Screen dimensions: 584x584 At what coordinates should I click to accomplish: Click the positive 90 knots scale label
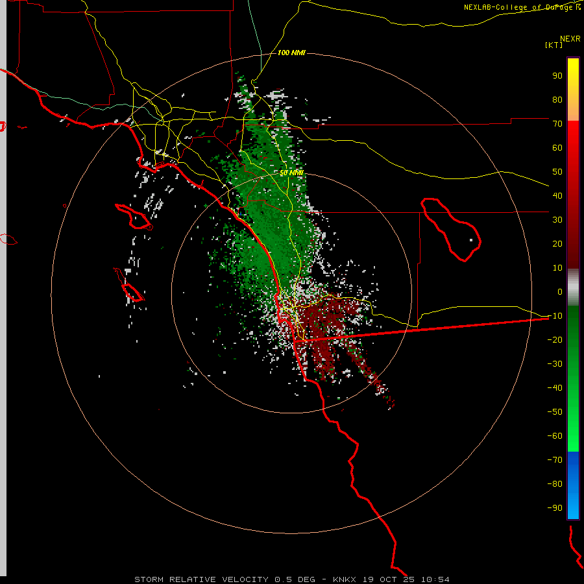pyautogui.click(x=557, y=76)
